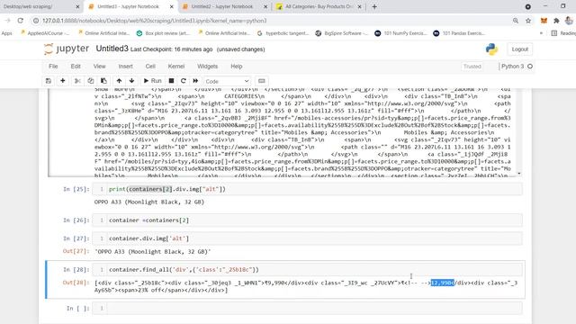This screenshot has height=324, width=576.
Task: Click the output scroll down arrow
Action: coord(519,174)
